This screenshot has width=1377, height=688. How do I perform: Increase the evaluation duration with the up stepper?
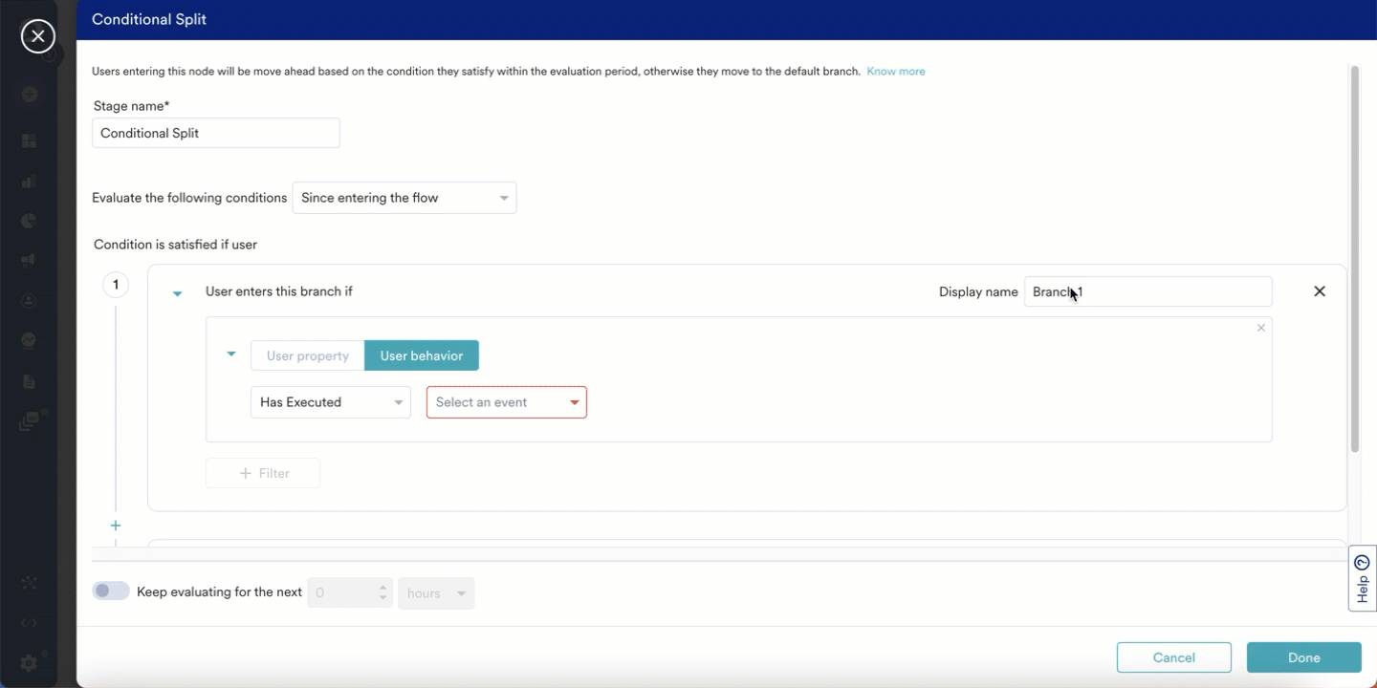383,587
